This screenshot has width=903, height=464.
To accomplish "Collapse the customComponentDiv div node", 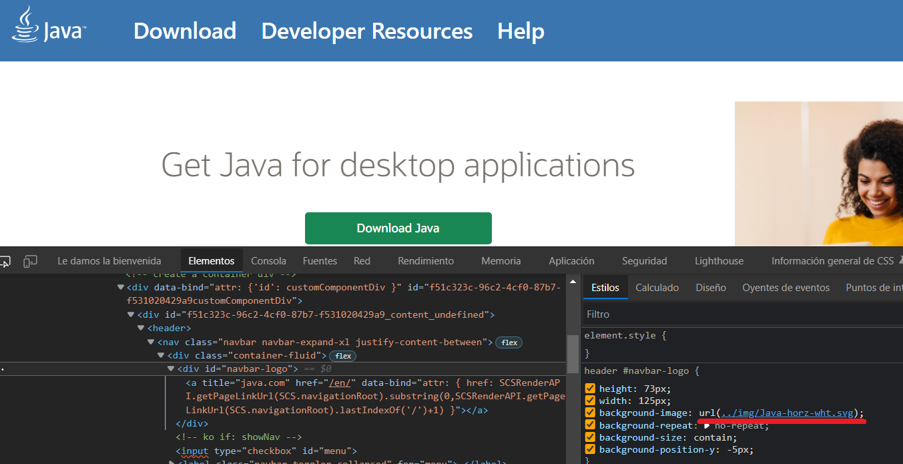I will pos(121,288).
